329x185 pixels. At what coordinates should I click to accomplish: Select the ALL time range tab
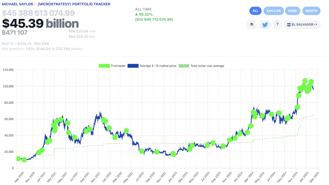(255, 11)
